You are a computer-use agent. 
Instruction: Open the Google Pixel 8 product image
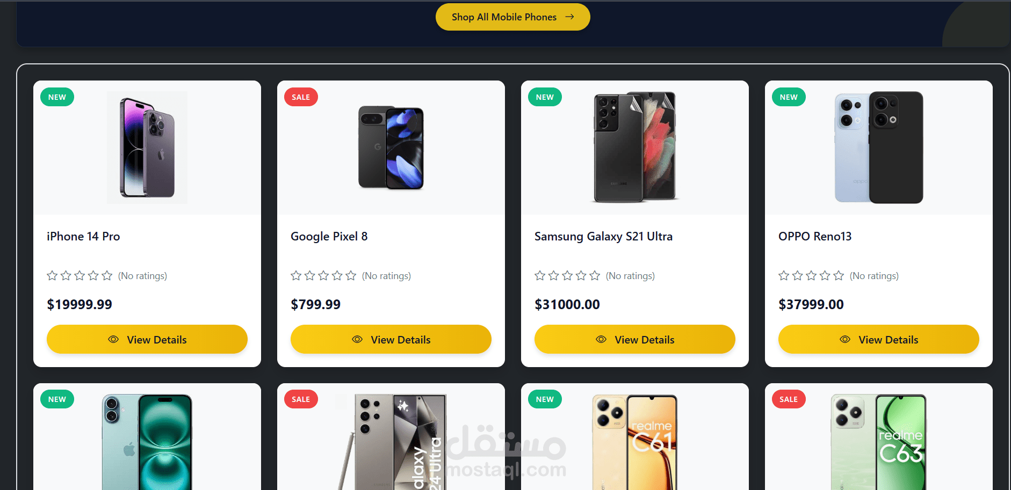[x=391, y=148]
